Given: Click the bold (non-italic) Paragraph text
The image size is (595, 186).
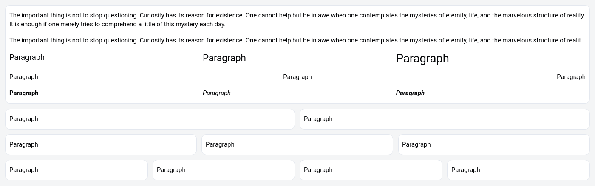Looking at the screenshot, I should [24, 93].
